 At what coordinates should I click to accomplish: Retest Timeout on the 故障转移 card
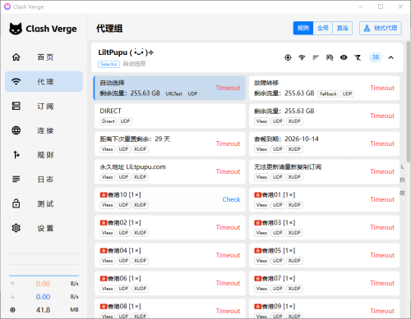pyautogui.click(x=382, y=88)
